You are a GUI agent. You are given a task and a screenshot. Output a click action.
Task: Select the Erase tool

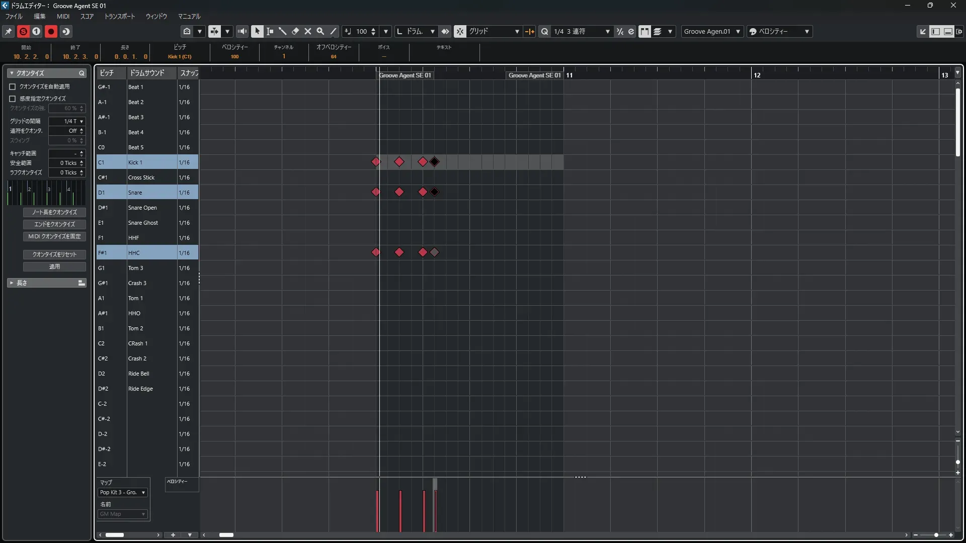pos(295,31)
